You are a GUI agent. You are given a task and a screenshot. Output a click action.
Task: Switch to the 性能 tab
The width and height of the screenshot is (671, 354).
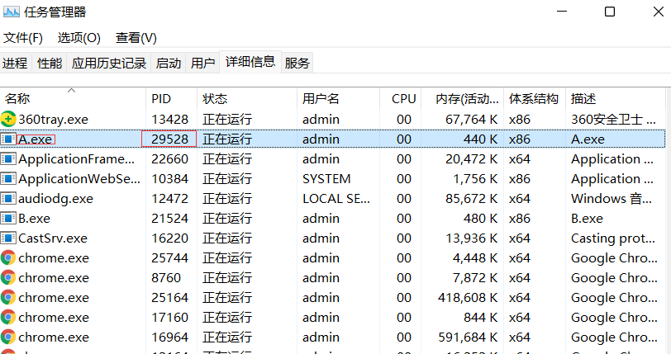coord(50,63)
